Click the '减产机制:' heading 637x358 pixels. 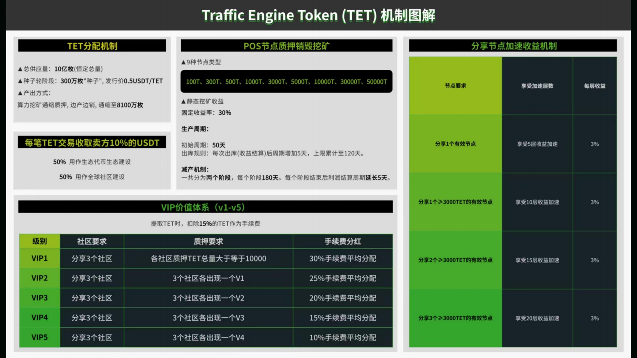tap(195, 169)
